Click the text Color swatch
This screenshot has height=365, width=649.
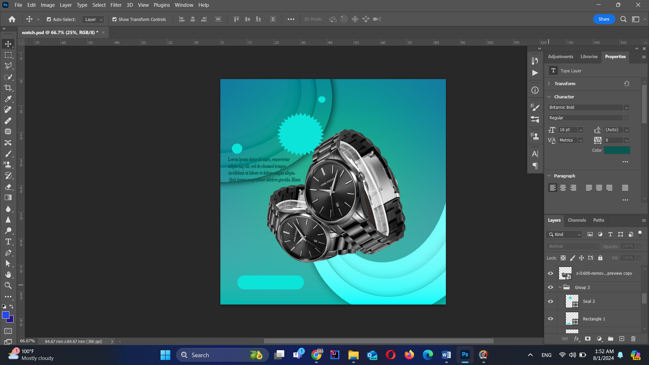pos(617,150)
